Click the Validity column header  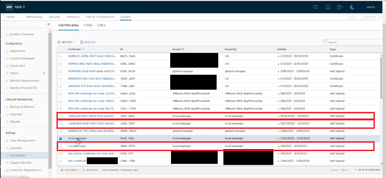click(282, 49)
